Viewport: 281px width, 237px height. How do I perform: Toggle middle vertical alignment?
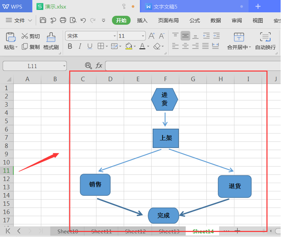(185, 36)
